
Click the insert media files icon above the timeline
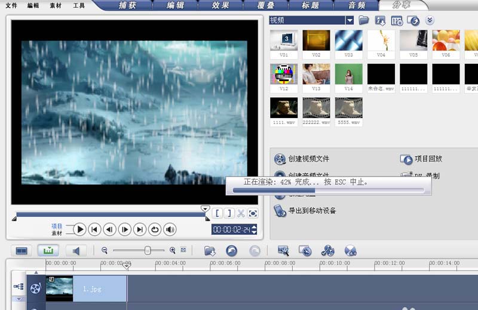point(210,251)
